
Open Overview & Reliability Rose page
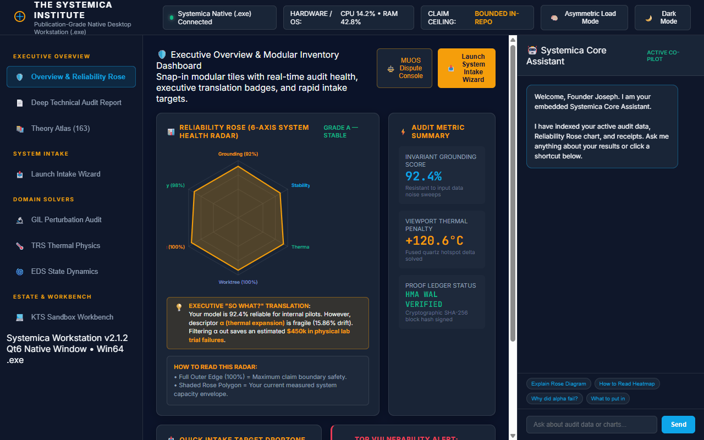71,77
